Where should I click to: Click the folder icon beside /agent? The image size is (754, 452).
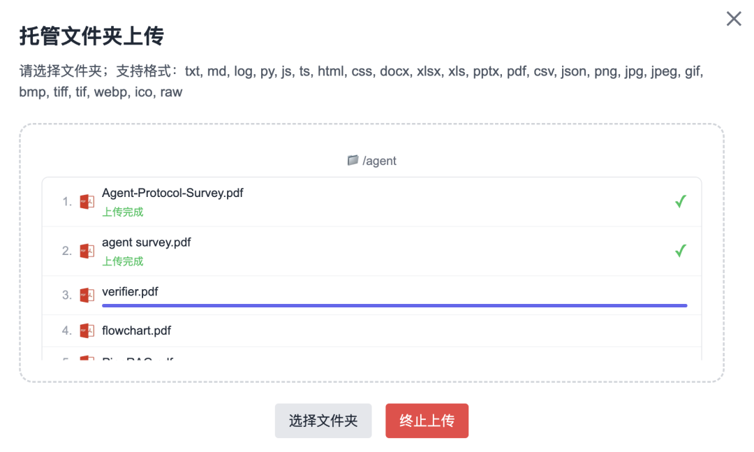353,160
